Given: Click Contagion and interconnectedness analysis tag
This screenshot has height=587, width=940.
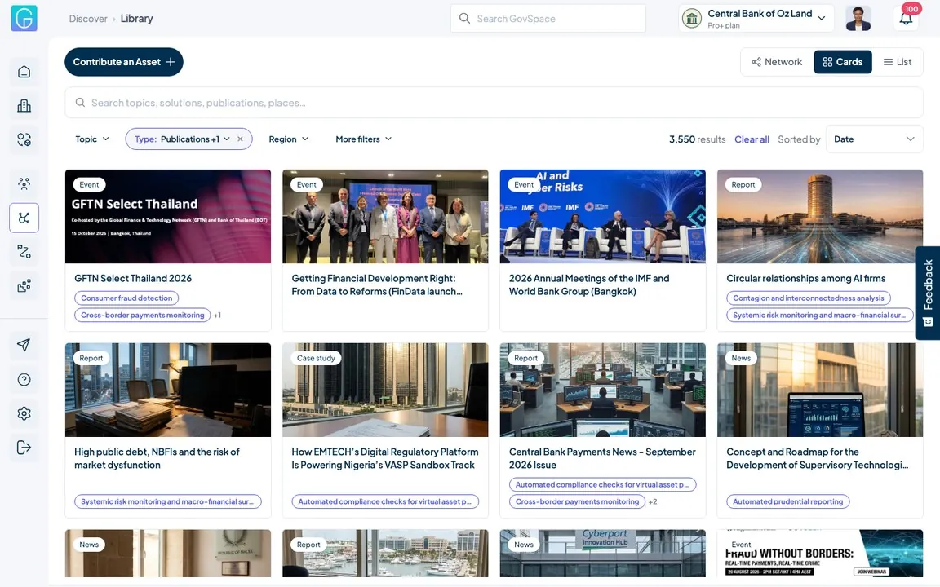Looking at the screenshot, I should coord(808,298).
